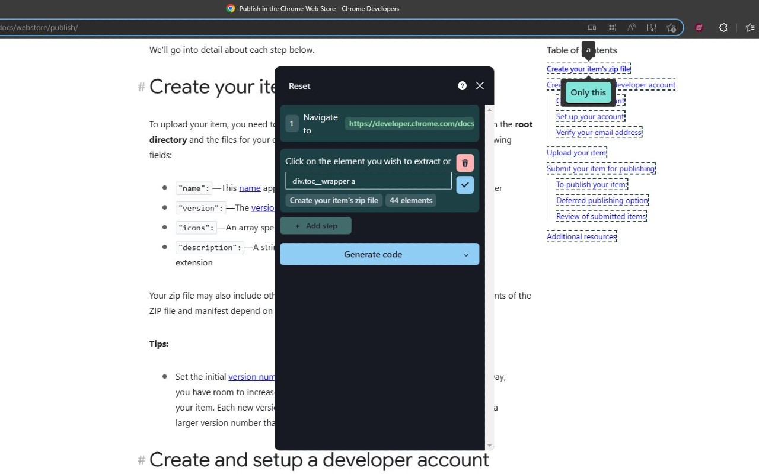
Task: Click the scroll up arrow of panel scrollbar
Action: click(x=490, y=109)
